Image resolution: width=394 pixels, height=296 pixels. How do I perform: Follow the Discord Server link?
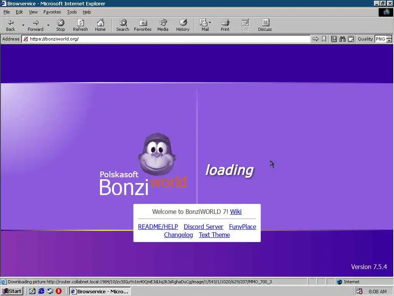point(203,227)
